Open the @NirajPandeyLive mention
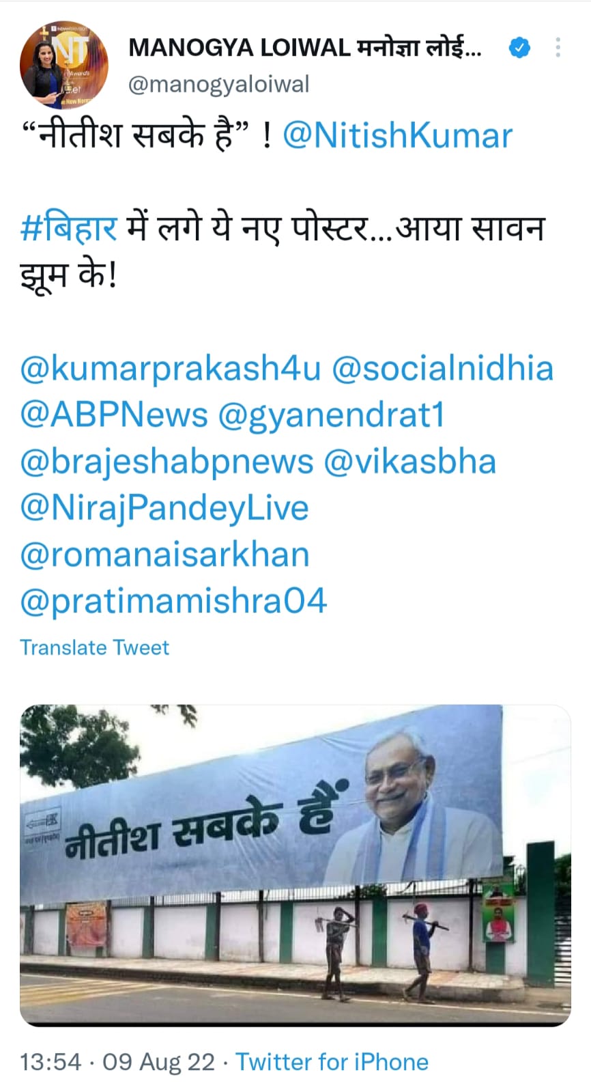The image size is (591, 1092). [x=164, y=509]
